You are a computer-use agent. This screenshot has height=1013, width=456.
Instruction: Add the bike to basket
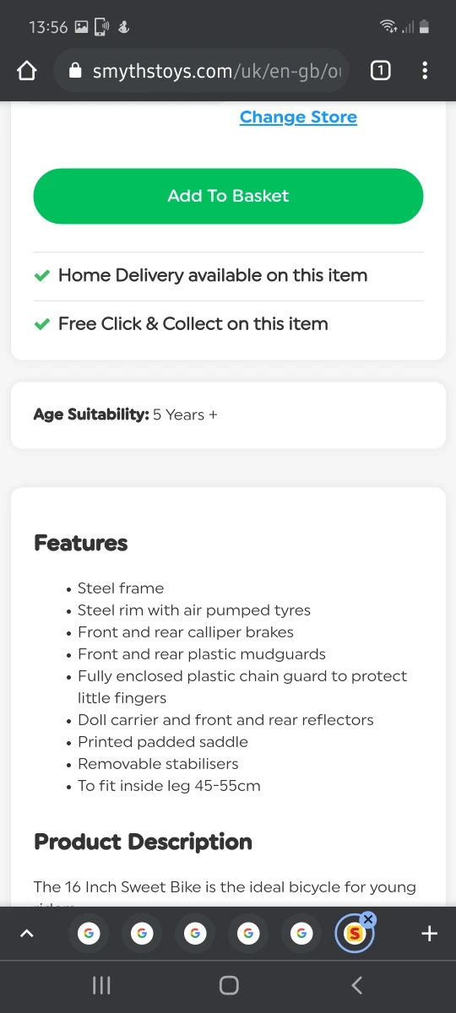click(x=228, y=196)
